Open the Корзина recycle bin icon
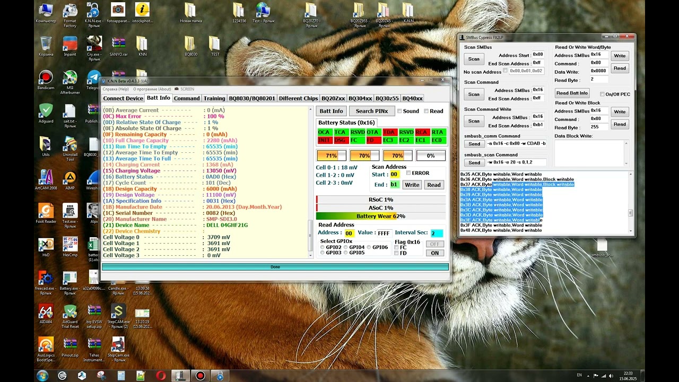 click(x=46, y=46)
